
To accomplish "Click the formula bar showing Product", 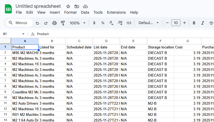I will coord(124,34).
